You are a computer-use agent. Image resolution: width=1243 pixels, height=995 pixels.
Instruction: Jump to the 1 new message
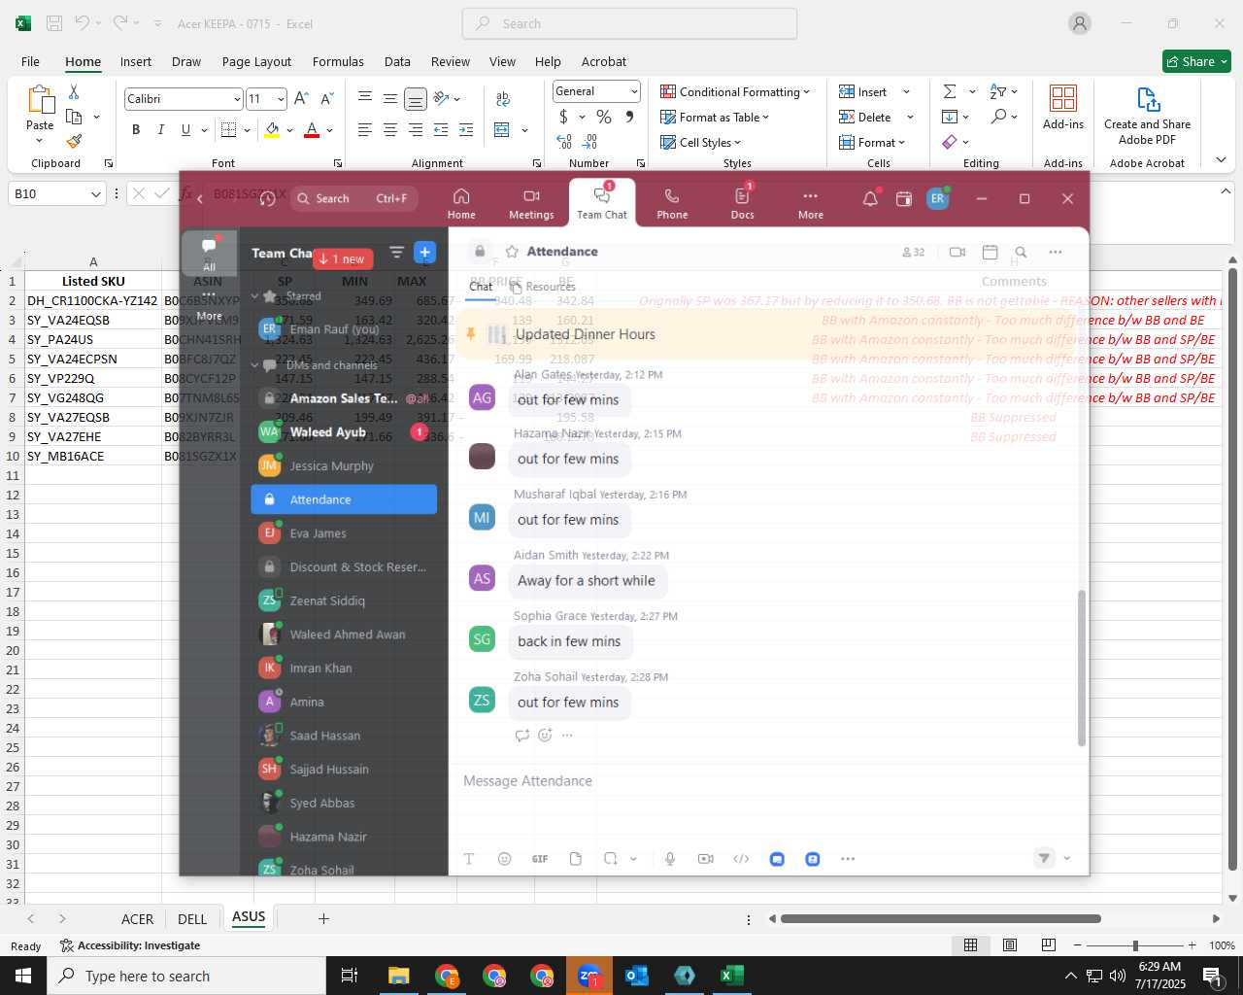343,259
